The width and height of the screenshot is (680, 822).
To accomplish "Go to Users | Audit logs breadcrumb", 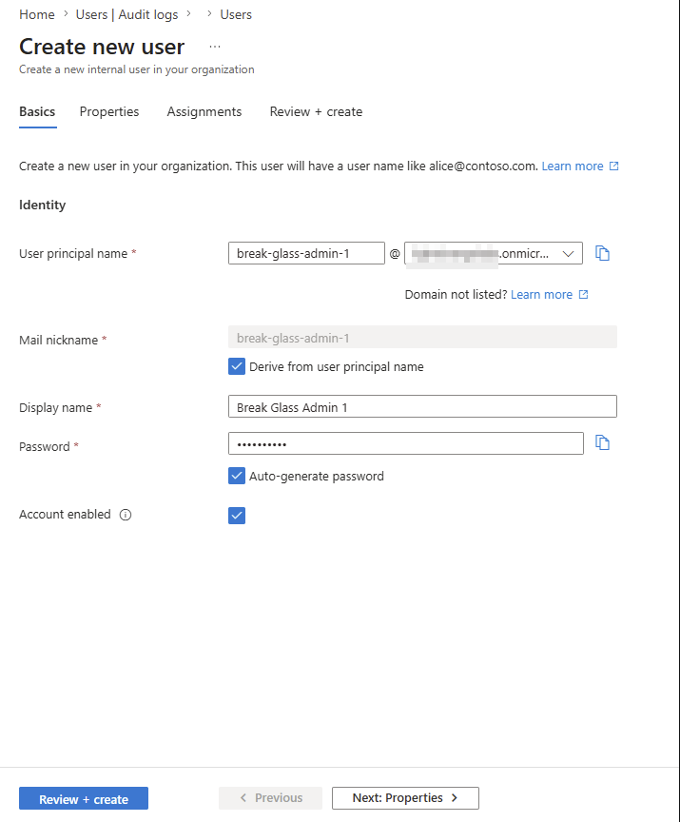I will (126, 14).
